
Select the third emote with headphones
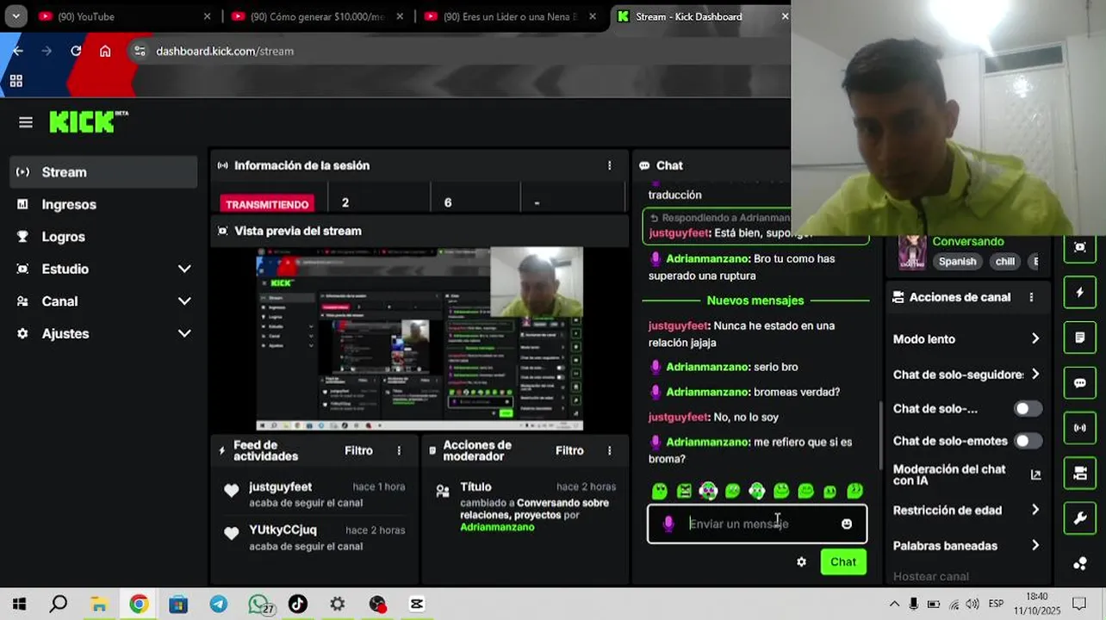(x=708, y=491)
